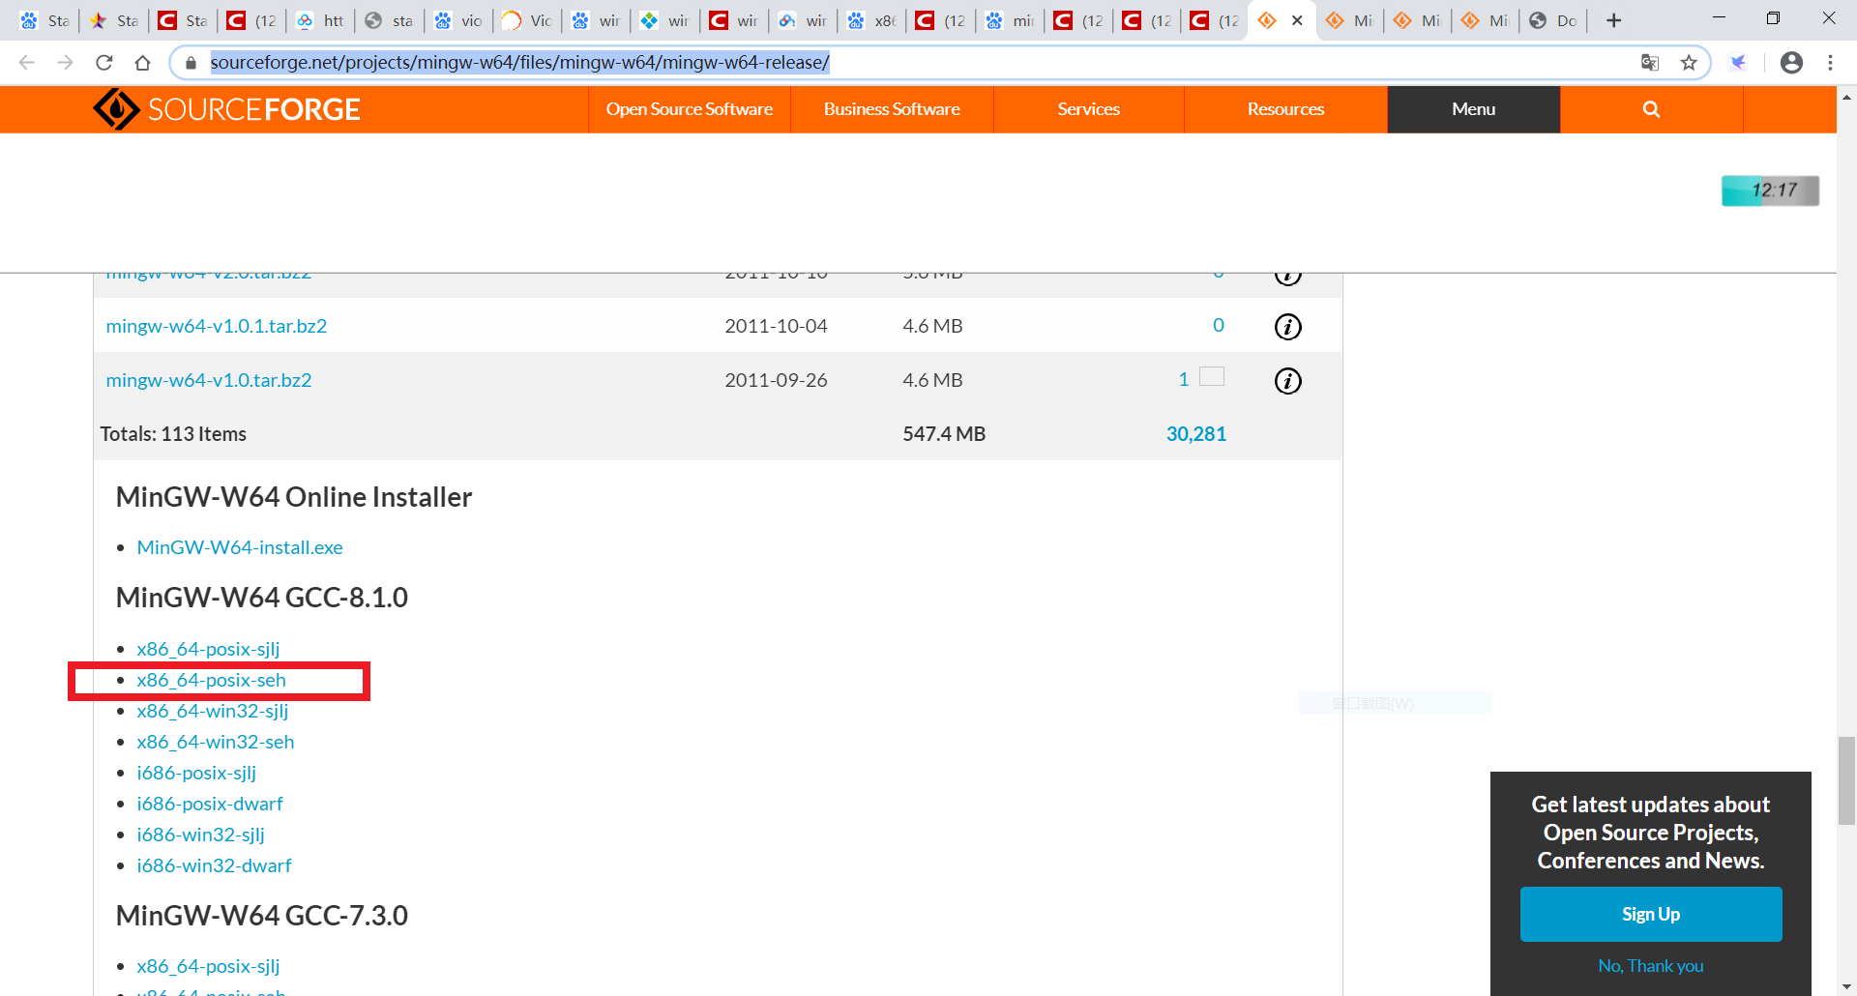Reload the current page
The width and height of the screenshot is (1857, 996).
[x=104, y=63]
